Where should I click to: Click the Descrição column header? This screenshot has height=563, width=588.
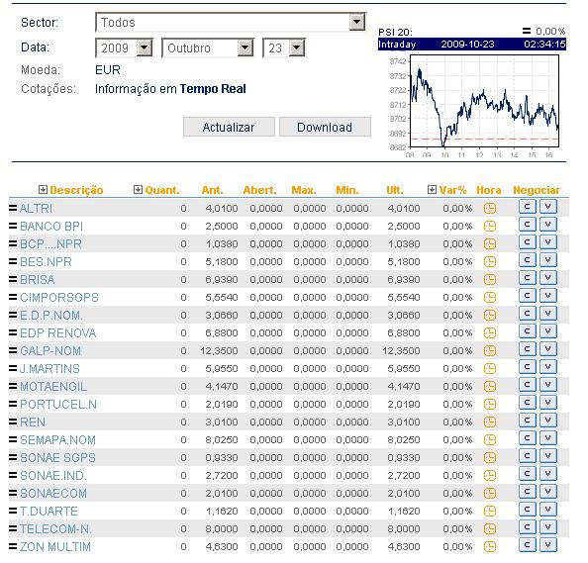pyautogui.click(x=76, y=190)
